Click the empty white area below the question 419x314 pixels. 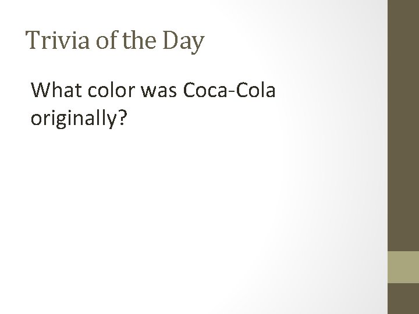[x=192, y=221]
